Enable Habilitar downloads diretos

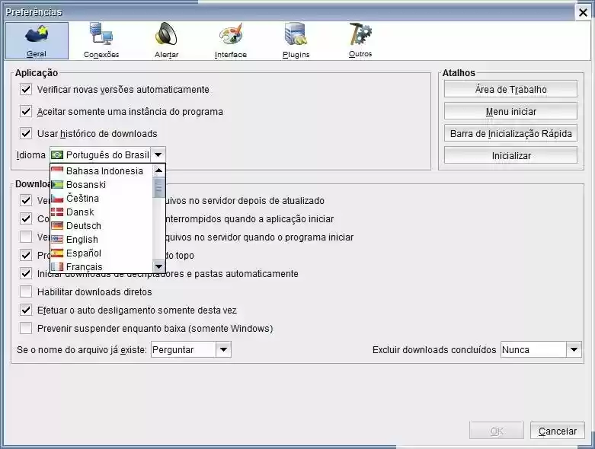26,291
